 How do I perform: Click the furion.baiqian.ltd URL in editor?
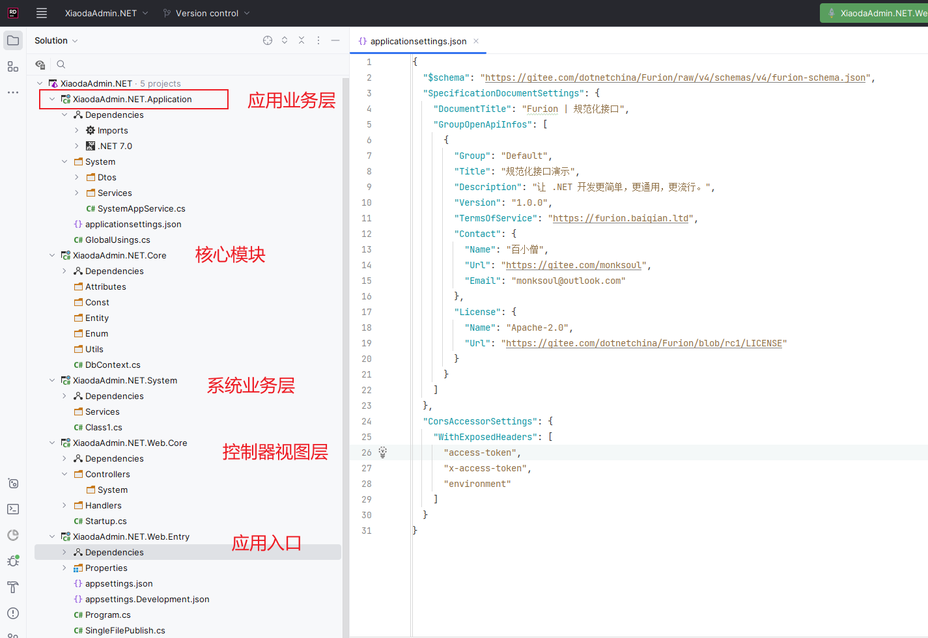click(x=620, y=218)
